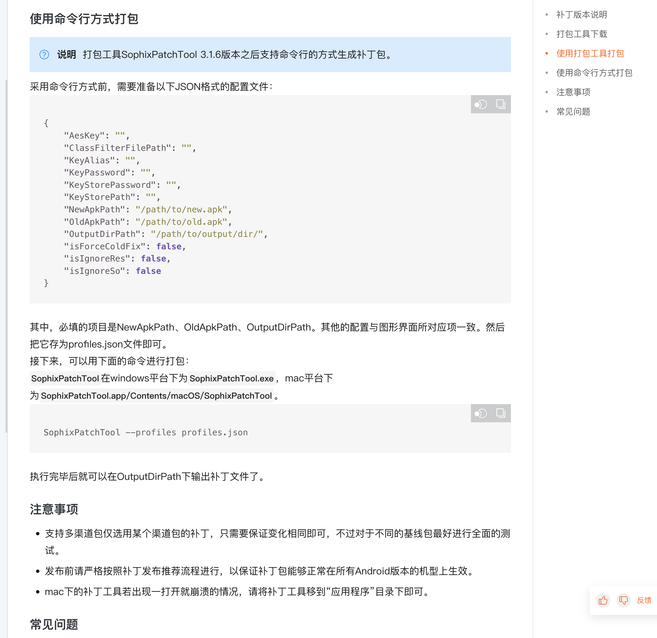The height and width of the screenshot is (638, 657).
Task: Click the "isIgnoreRes" key in code
Action: click(97, 259)
